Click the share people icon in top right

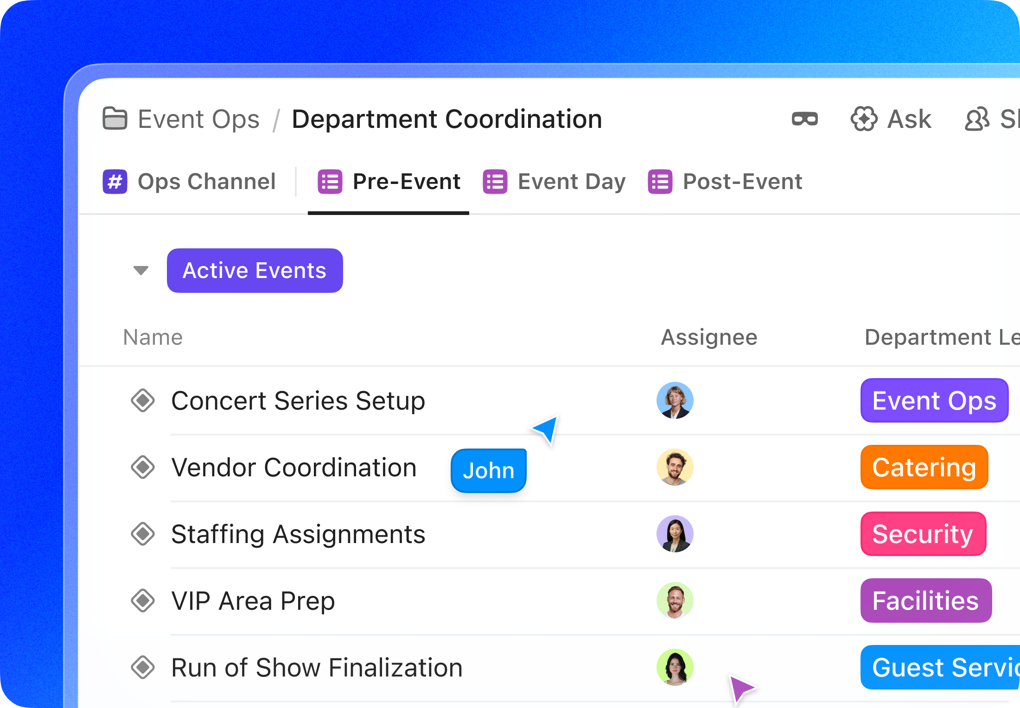tap(976, 119)
